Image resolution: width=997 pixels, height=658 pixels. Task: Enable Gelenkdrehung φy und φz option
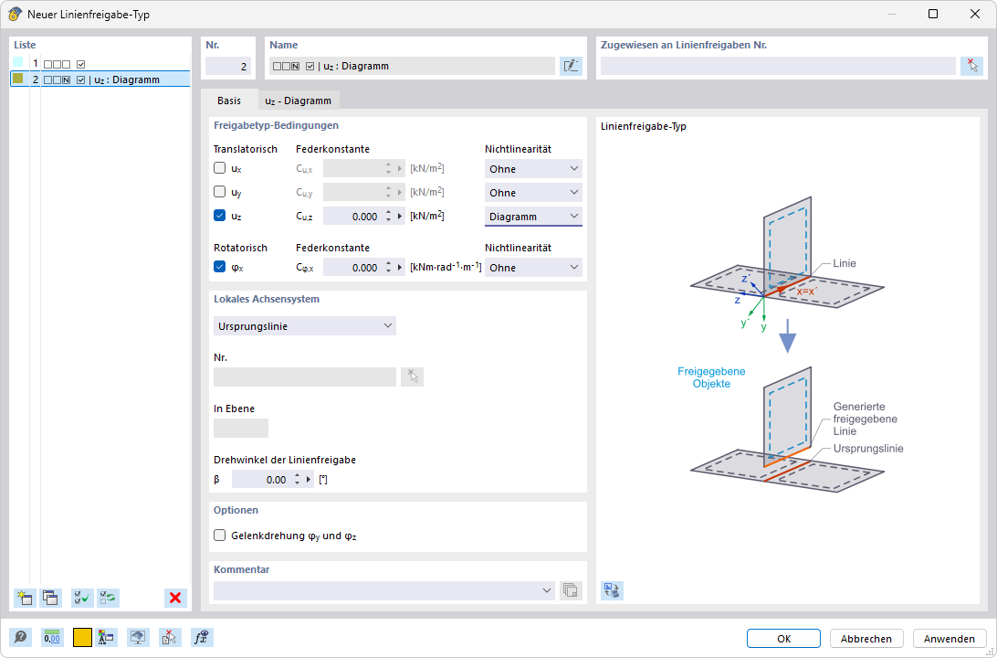tap(219, 536)
